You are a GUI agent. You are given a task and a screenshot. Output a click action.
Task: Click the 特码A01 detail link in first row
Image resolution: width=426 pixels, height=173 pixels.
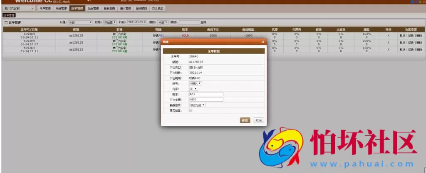tap(159, 35)
